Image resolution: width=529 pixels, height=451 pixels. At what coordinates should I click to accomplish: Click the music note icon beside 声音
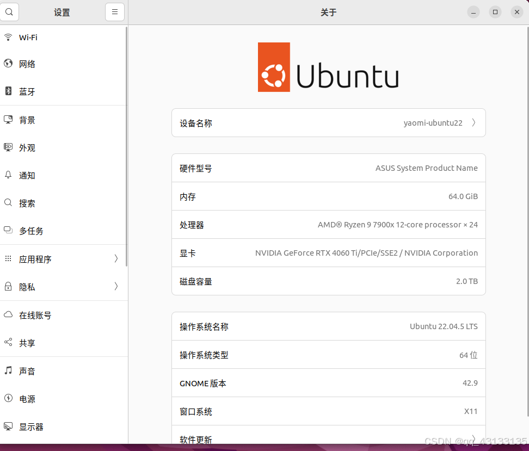click(x=8, y=370)
